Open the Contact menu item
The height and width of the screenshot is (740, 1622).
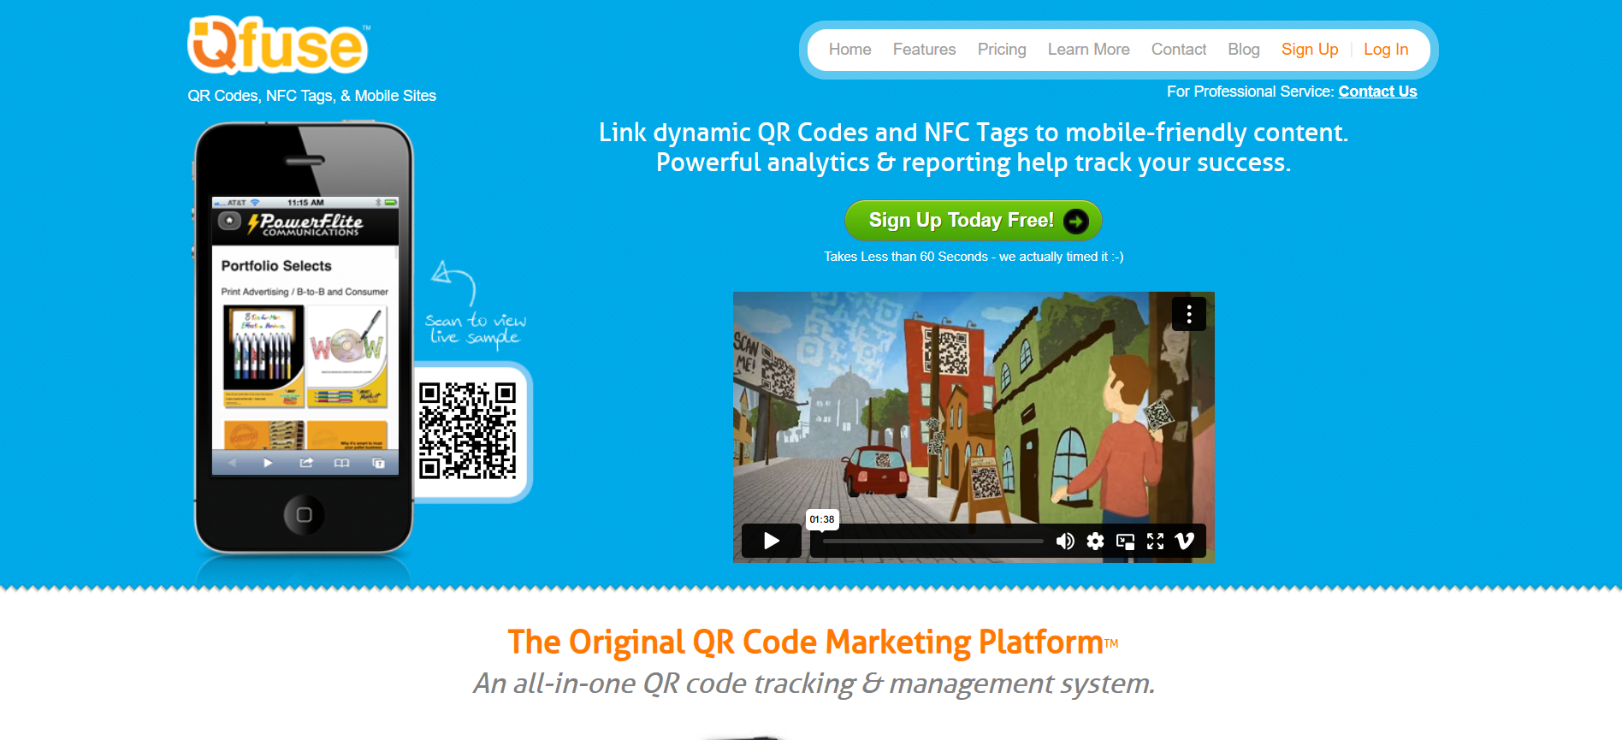click(1178, 50)
